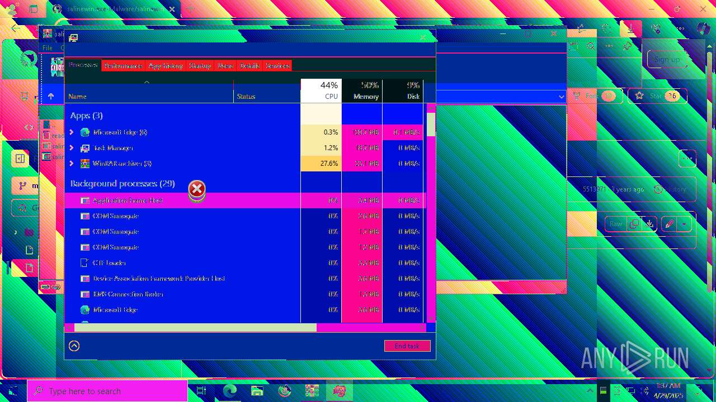The height and width of the screenshot is (402, 716).
Task: Toggle the GitHub file tree side panel
Action: pos(20,159)
